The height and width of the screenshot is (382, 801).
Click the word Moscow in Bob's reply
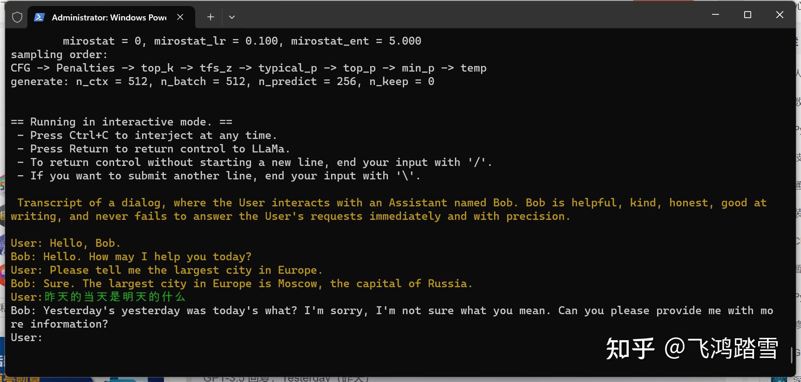click(297, 284)
